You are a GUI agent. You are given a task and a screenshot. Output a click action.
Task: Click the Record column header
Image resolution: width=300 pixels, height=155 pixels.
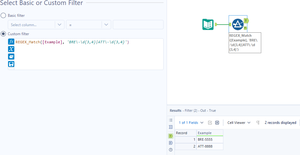click(x=186, y=133)
